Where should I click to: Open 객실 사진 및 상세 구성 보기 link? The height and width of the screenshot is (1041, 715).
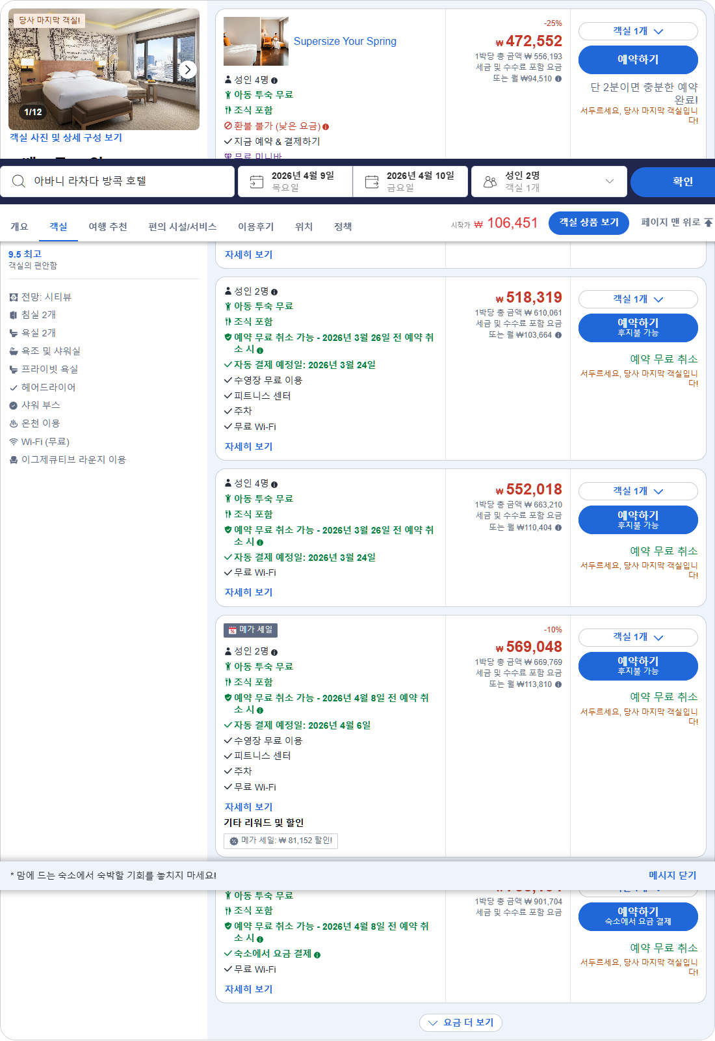coord(66,138)
